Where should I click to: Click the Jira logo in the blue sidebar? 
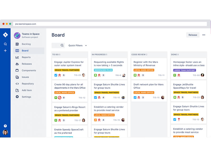pyautogui.click(x=5, y=35)
